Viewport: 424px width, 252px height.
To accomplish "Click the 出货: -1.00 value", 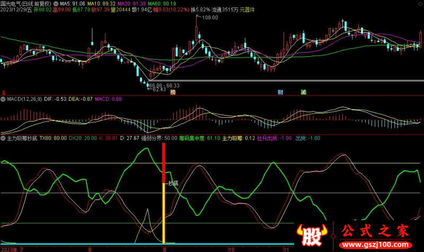I will pos(308,138).
